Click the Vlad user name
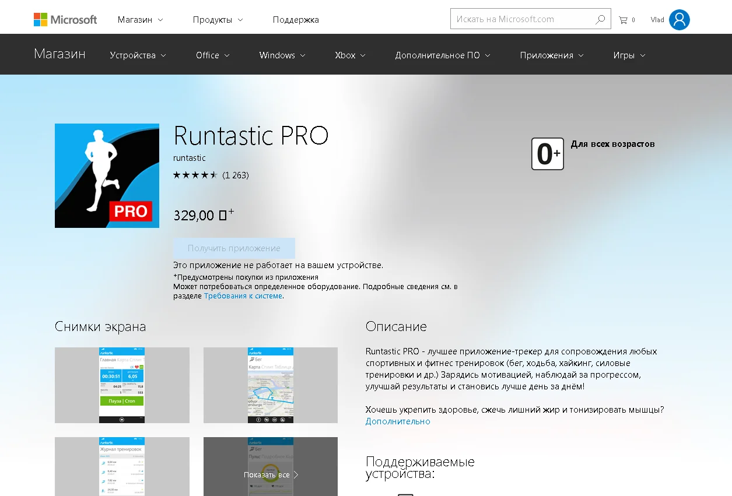 (657, 20)
